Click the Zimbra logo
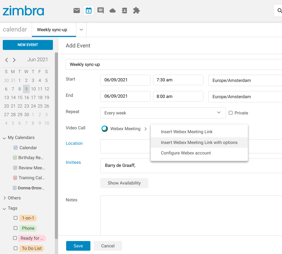Screen dimensions: 282x254 click(x=23, y=10)
